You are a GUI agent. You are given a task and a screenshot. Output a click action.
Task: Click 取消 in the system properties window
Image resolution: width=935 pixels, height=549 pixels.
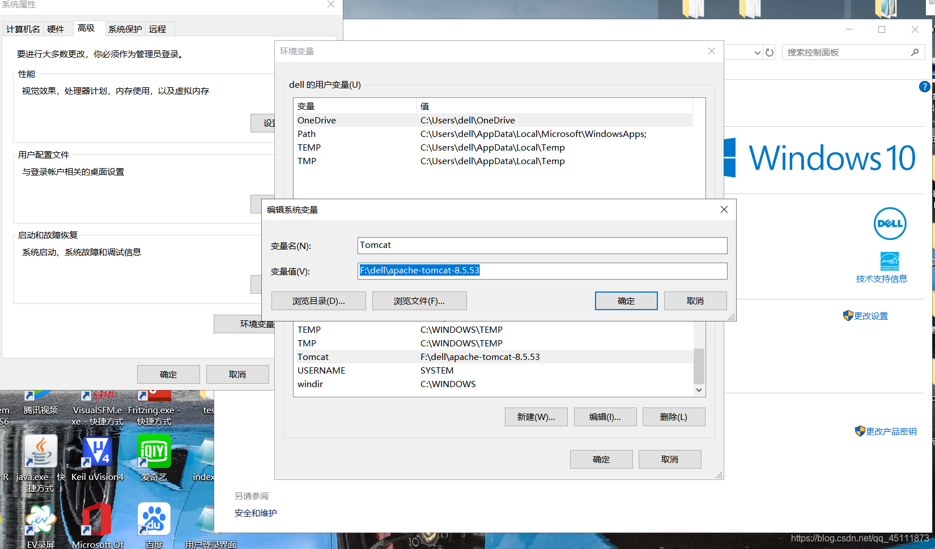237,375
